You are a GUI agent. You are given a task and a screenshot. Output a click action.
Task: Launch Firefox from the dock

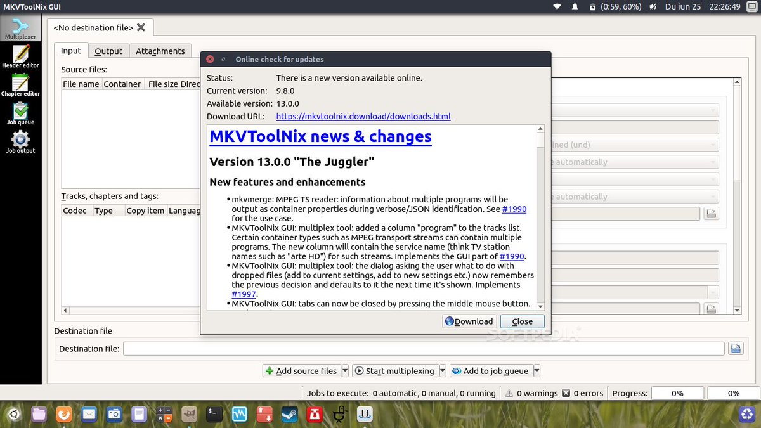pyautogui.click(x=64, y=415)
